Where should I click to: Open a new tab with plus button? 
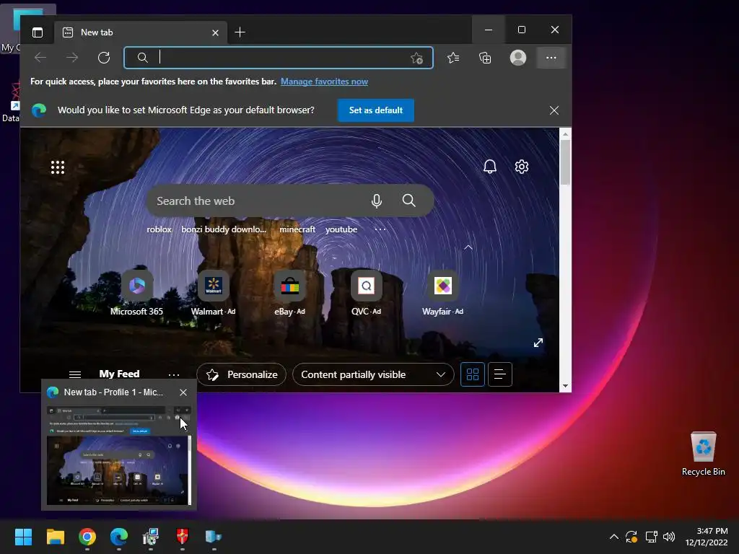pyautogui.click(x=240, y=32)
